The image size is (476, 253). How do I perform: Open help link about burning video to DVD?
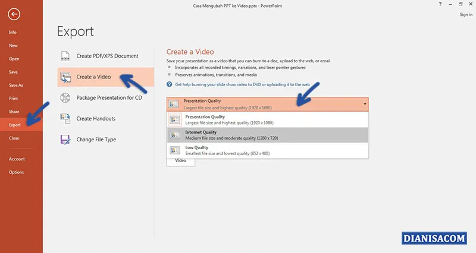pos(242,84)
